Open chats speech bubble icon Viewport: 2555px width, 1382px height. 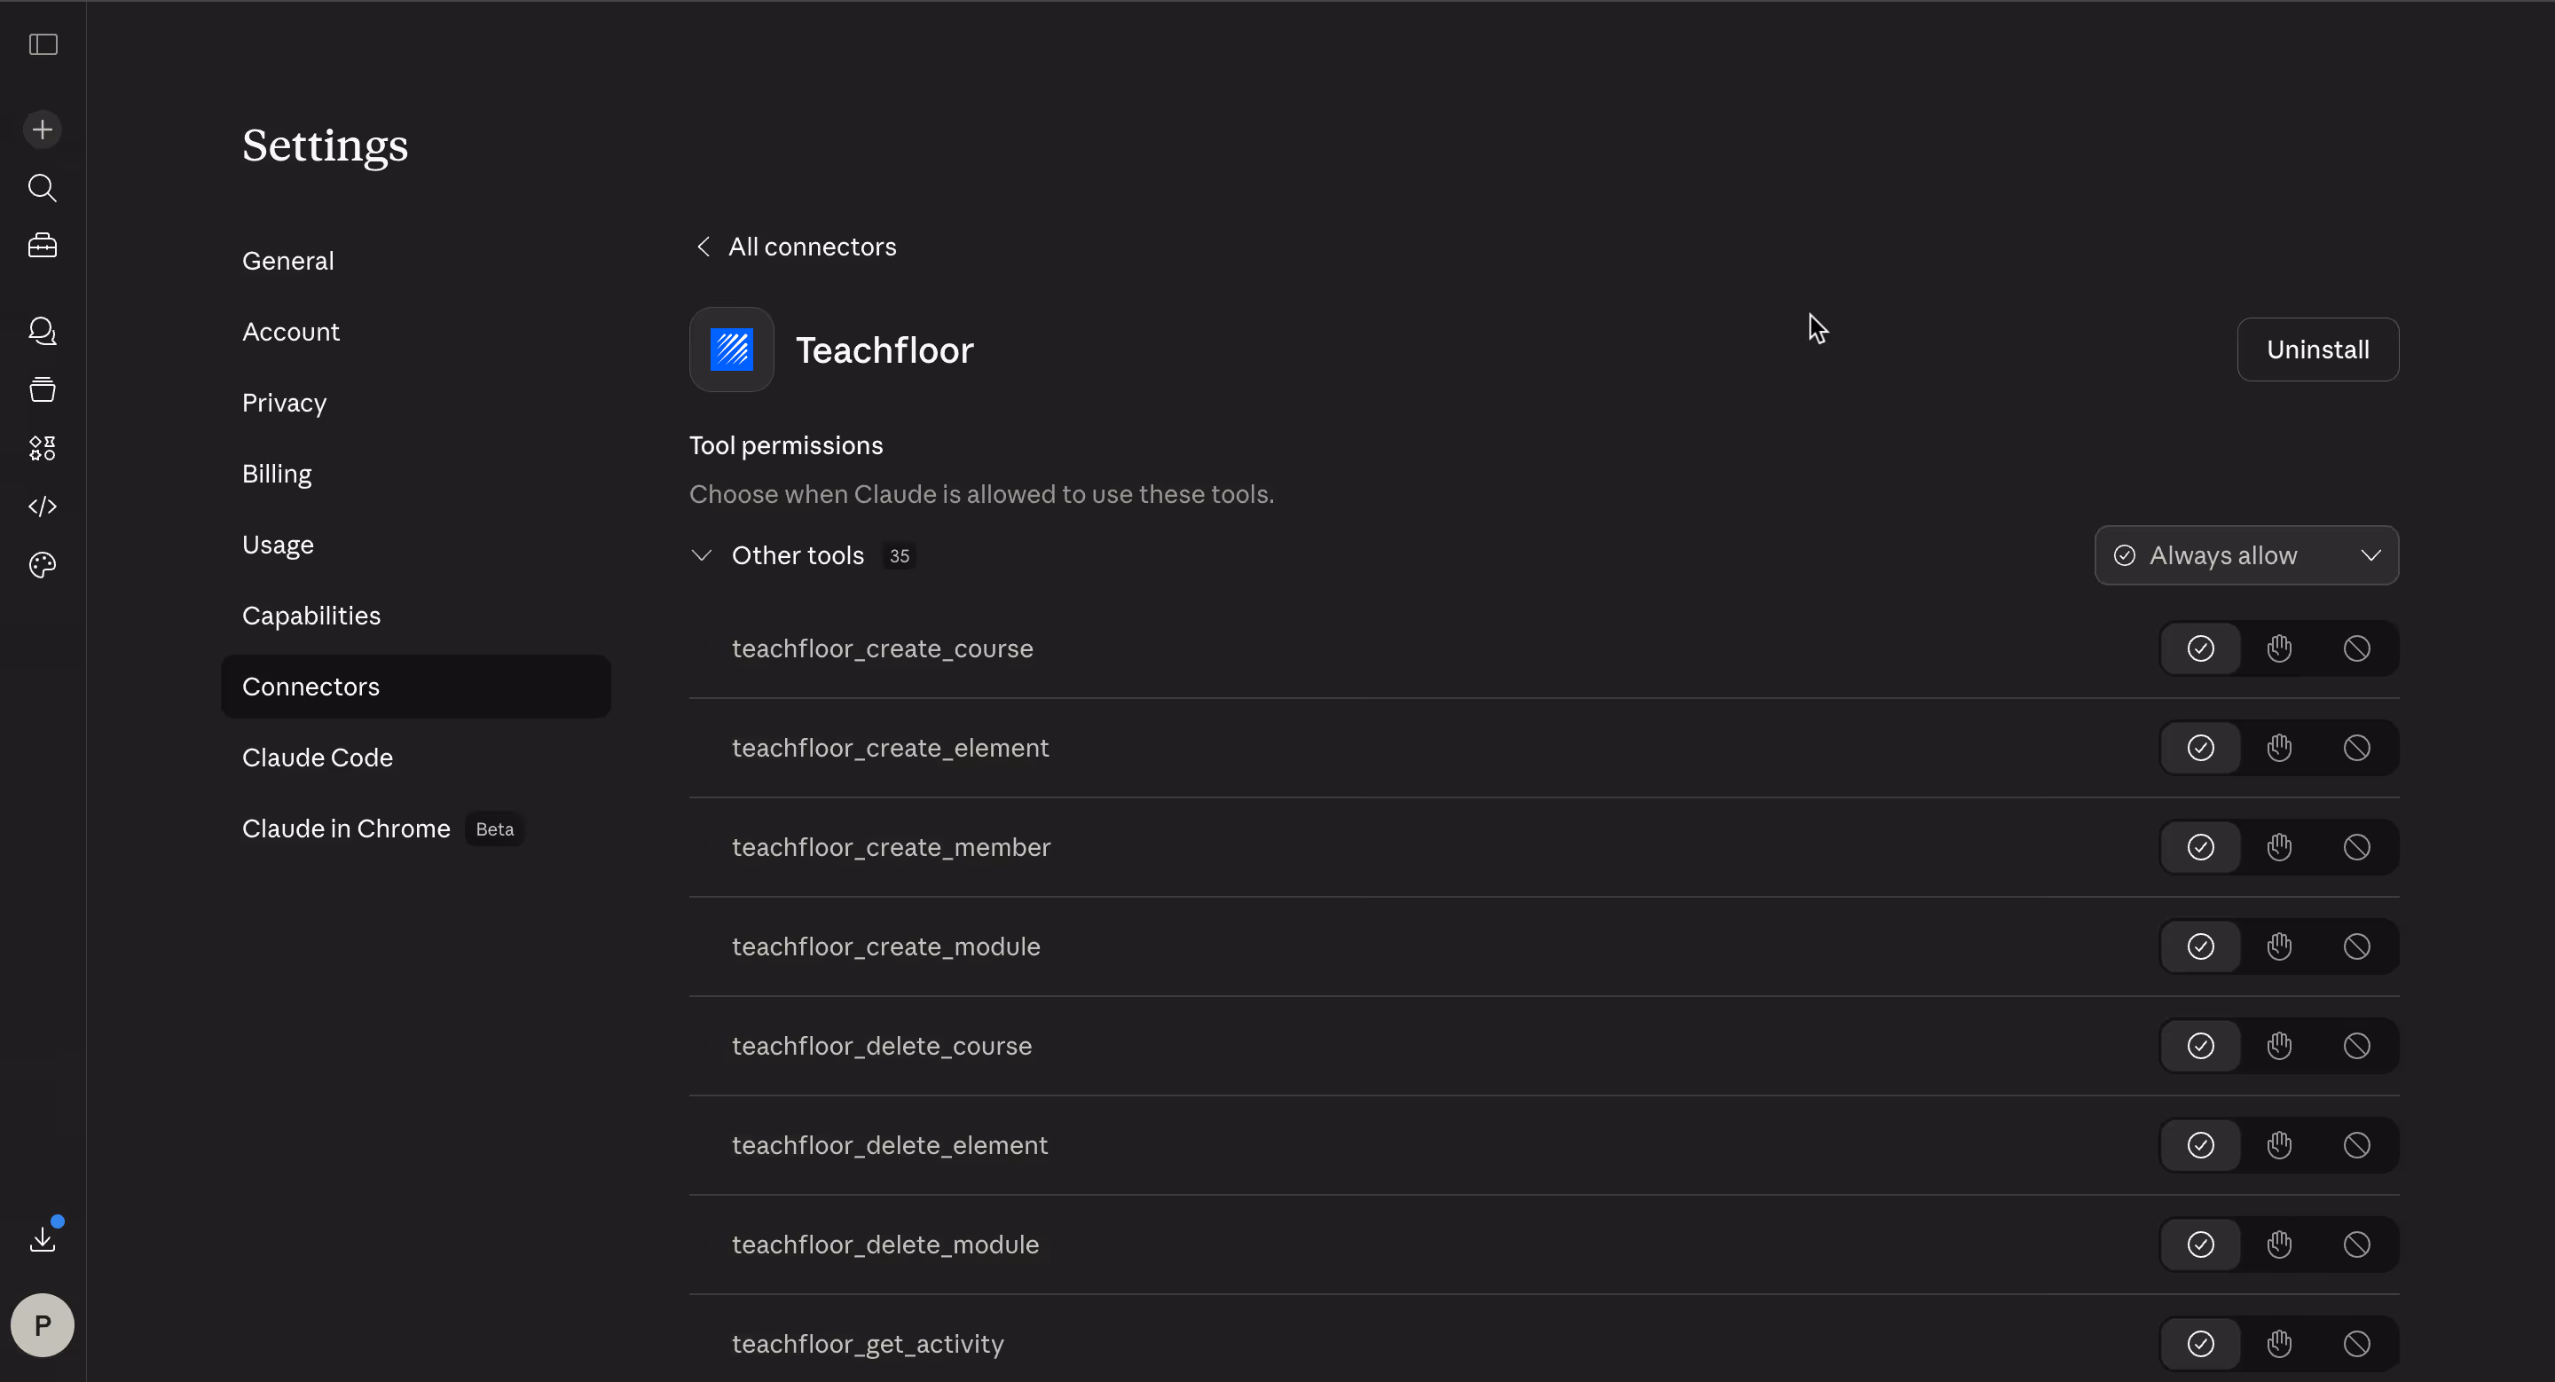(43, 331)
